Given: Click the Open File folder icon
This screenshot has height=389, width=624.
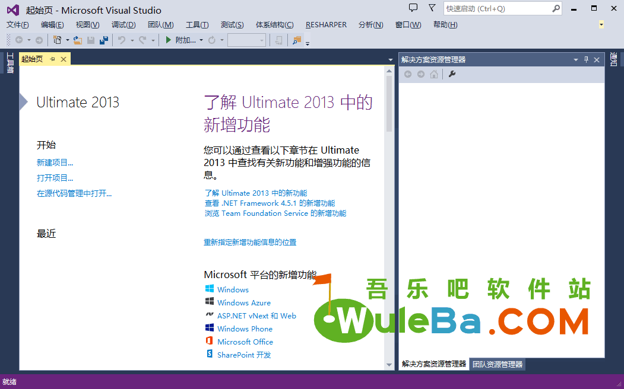Looking at the screenshot, I should click(x=78, y=40).
